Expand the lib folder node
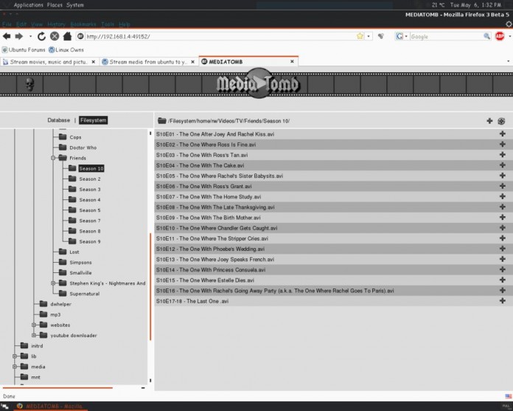The height and width of the screenshot is (411, 513). (15, 356)
